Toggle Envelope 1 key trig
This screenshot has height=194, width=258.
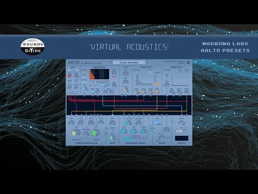tap(137, 72)
